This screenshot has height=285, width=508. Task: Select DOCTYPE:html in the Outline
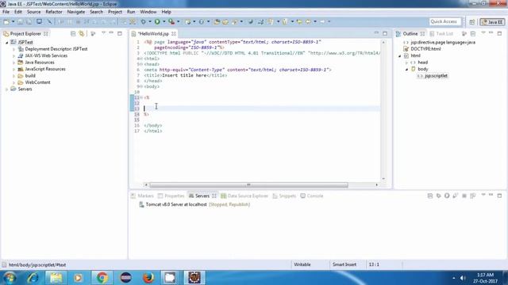click(425, 49)
